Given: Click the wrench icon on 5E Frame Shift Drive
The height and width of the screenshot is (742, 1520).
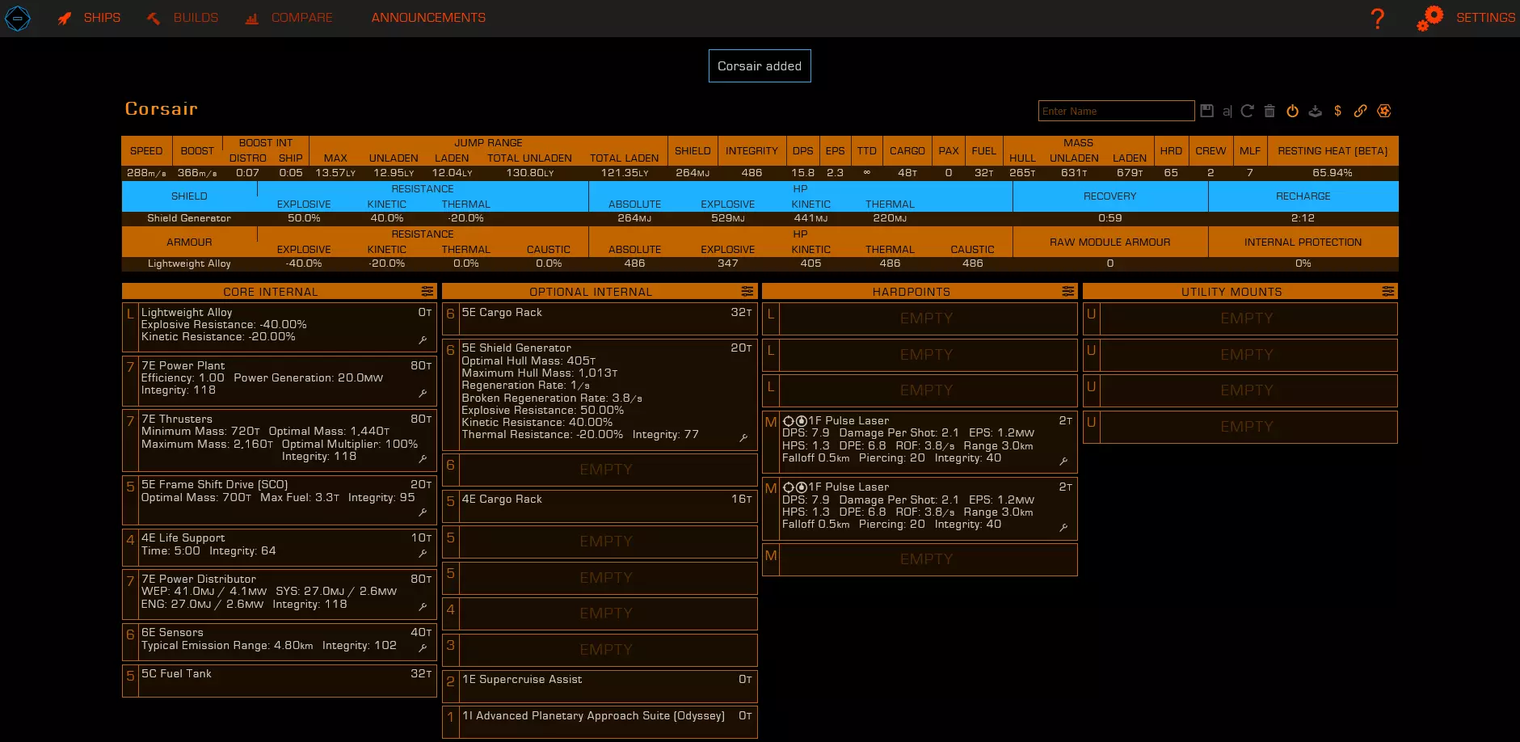Looking at the screenshot, I should (x=423, y=512).
